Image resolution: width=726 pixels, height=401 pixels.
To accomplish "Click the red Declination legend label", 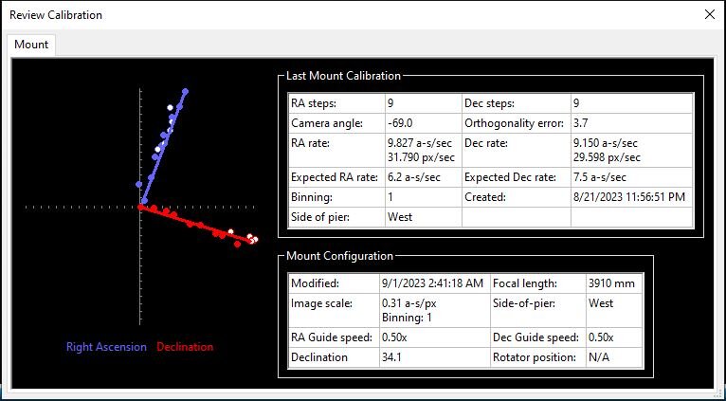I will 185,347.
